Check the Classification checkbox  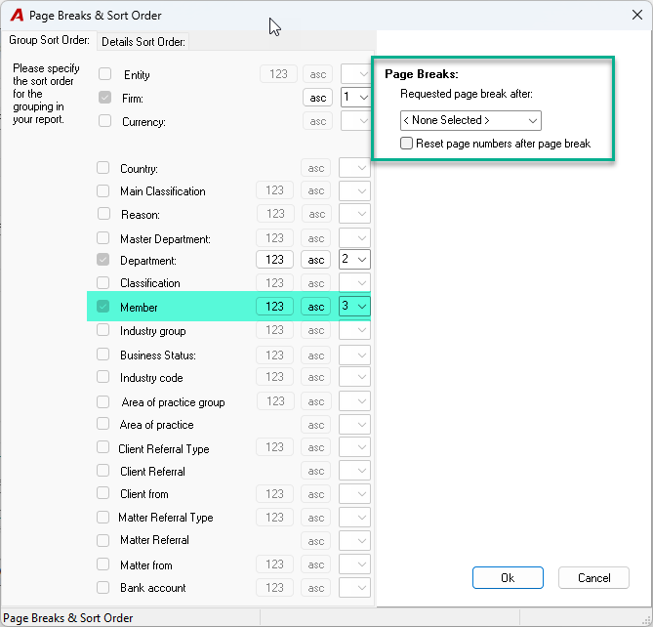tap(102, 282)
